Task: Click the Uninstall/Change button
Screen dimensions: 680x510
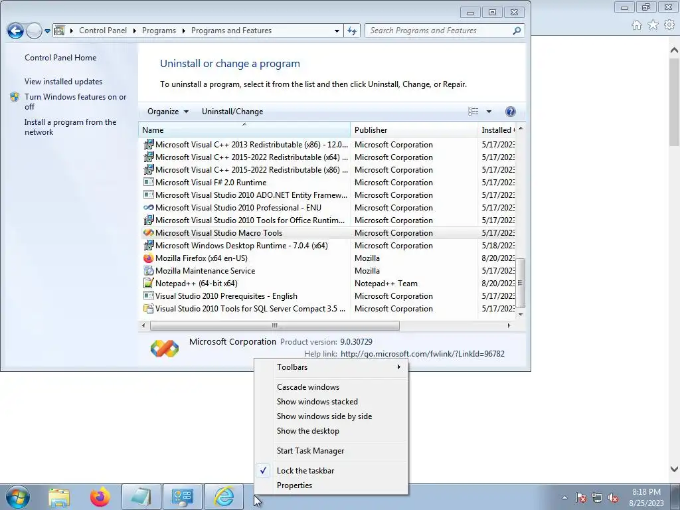Action: 232,112
